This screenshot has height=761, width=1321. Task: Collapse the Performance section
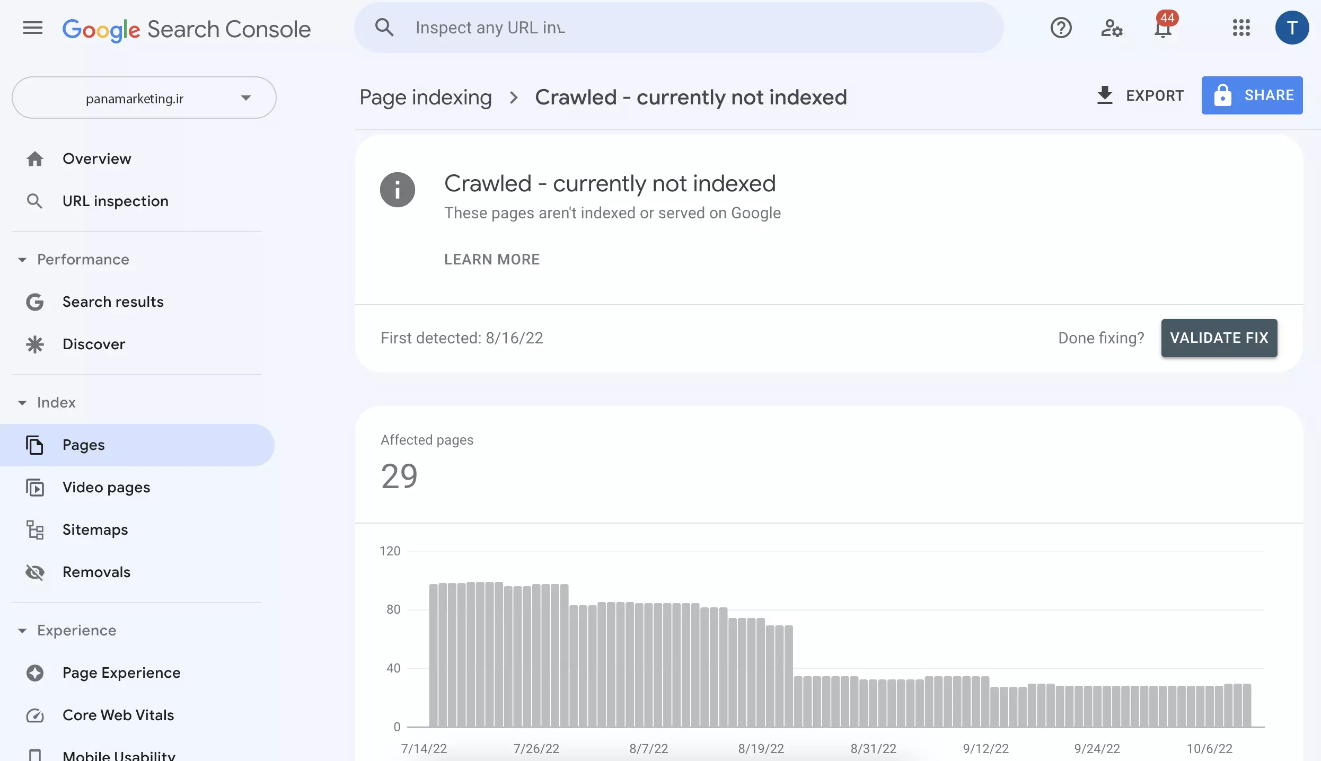[22, 260]
